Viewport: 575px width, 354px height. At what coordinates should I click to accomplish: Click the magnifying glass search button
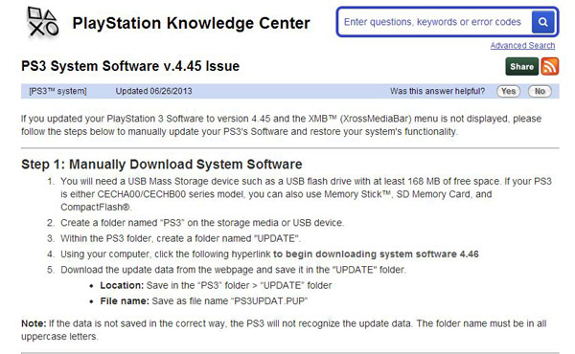[x=543, y=22]
